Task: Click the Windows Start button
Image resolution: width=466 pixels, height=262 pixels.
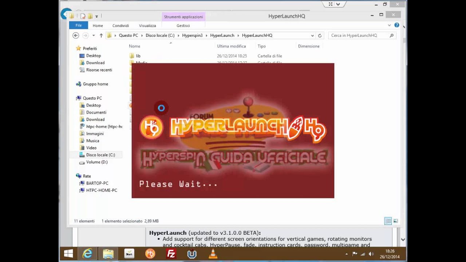Action: point(68,254)
